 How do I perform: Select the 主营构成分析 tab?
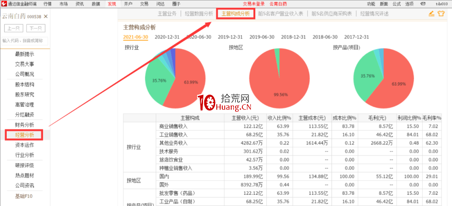coord(236,13)
